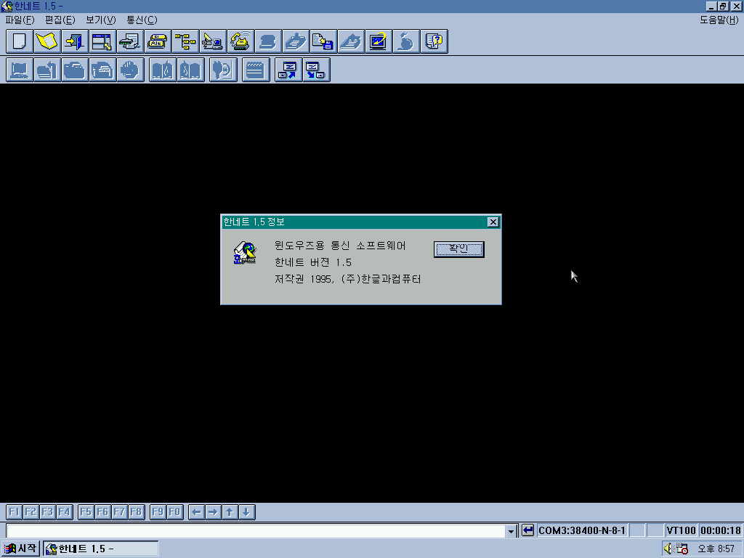Click the grayed stacked pages icon
The image size is (744, 558).
click(351, 41)
